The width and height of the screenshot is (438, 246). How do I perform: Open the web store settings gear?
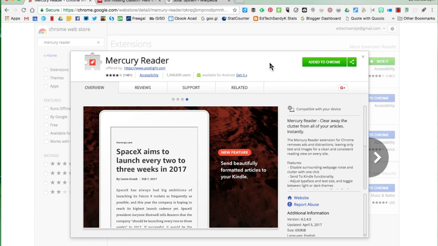392,29
